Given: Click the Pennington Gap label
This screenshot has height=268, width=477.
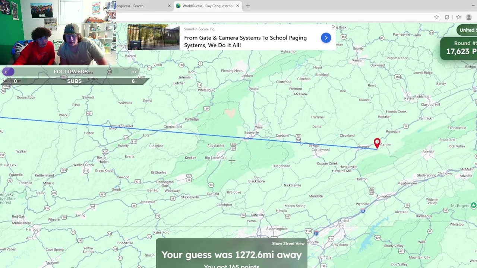Looking at the screenshot, I should 165,184.
